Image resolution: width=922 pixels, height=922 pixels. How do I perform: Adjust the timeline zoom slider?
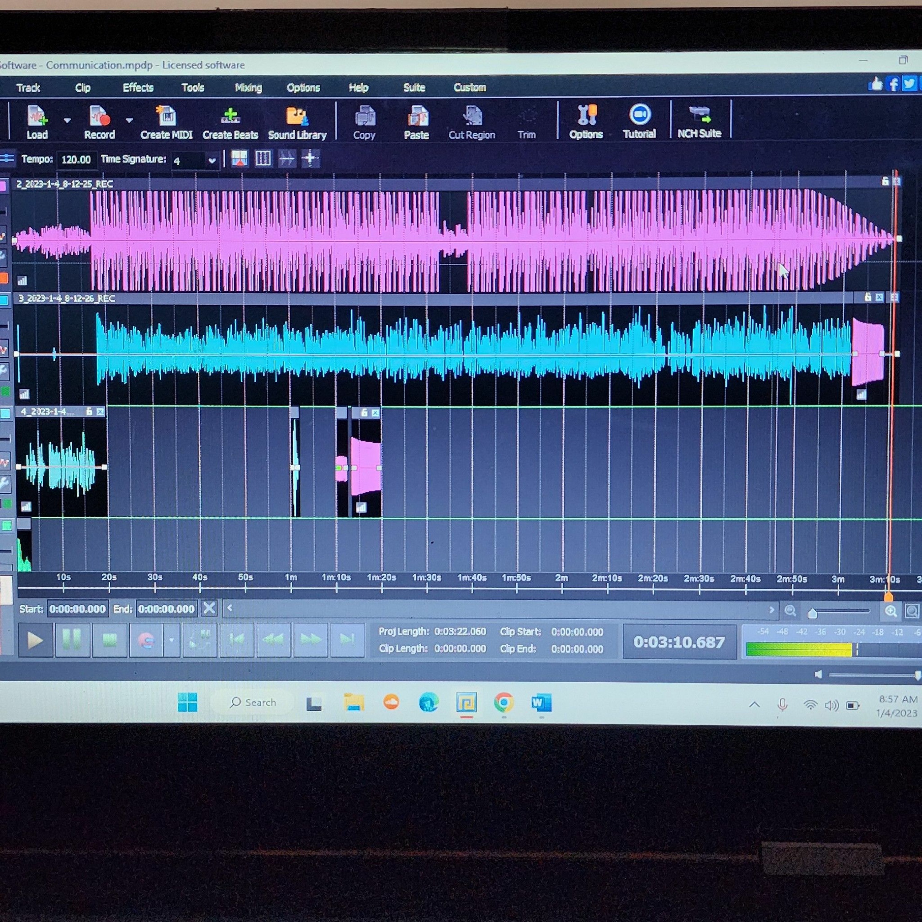pyautogui.click(x=813, y=613)
